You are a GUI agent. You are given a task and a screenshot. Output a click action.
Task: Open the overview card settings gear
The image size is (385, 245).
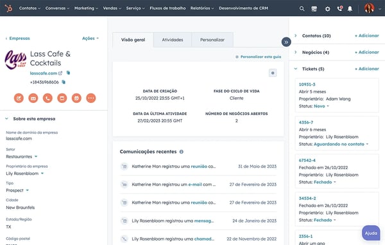(x=273, y=73)
